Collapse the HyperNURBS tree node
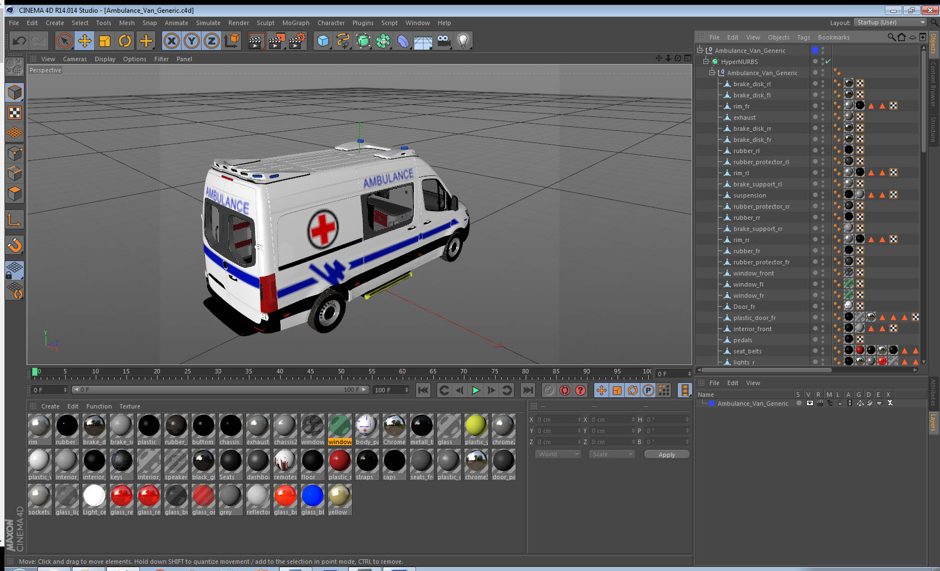The height and width of the screenshot is (571, 940). [706, 61]
